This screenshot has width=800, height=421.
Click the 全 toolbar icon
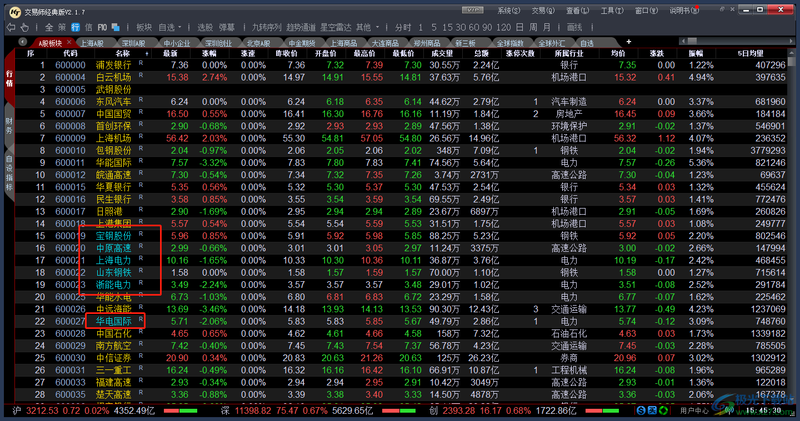click(49, 27)
